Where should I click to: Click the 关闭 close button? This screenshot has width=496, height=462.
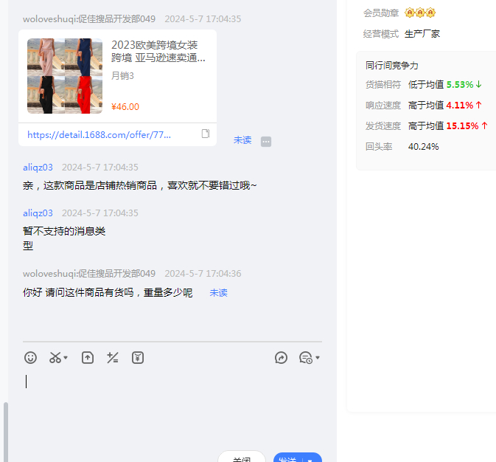coord(242,458)
